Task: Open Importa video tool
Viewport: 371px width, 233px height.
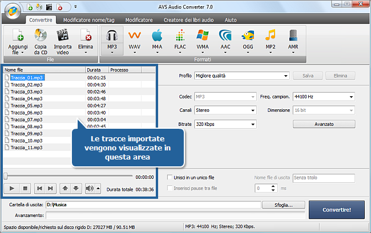Action: [63, 35]
